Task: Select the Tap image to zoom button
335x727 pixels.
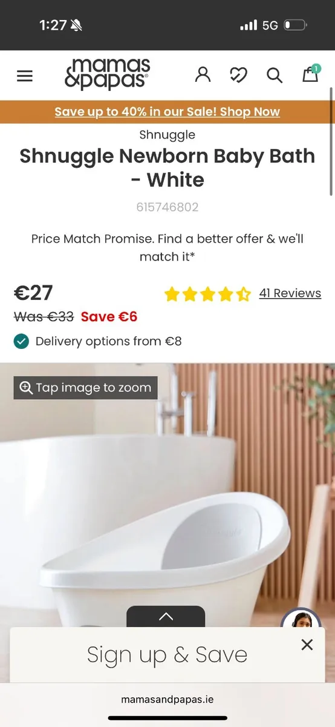Action: [85, 388]
